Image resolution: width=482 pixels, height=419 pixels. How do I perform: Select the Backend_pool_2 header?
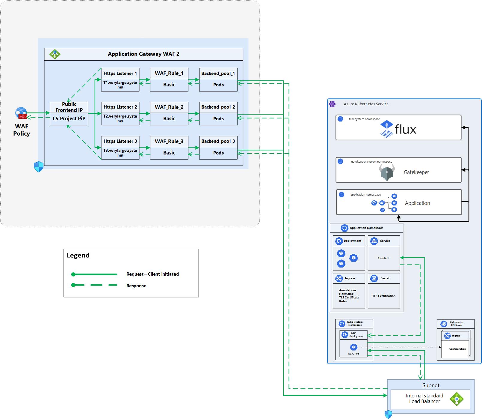tap(218, 107)
